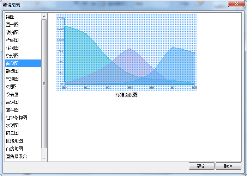Select 气泡图 from list
247x176 pixels.
pos(12,79)
